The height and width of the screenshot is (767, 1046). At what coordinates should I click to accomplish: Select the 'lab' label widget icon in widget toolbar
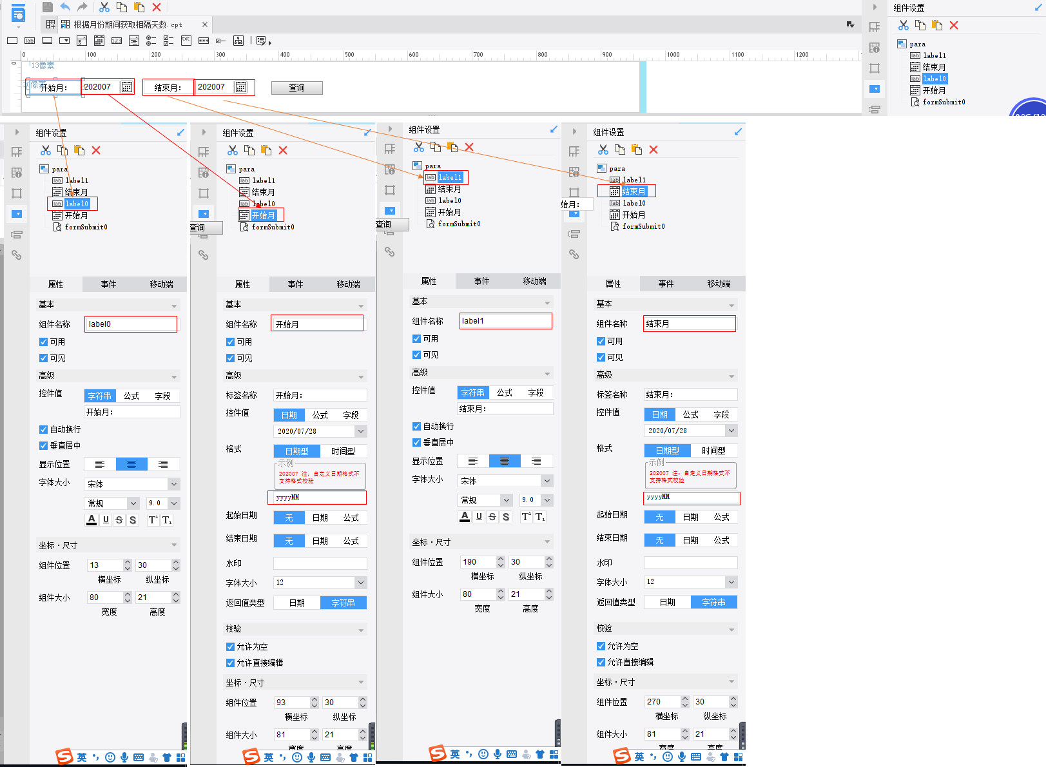pos(30,41)
